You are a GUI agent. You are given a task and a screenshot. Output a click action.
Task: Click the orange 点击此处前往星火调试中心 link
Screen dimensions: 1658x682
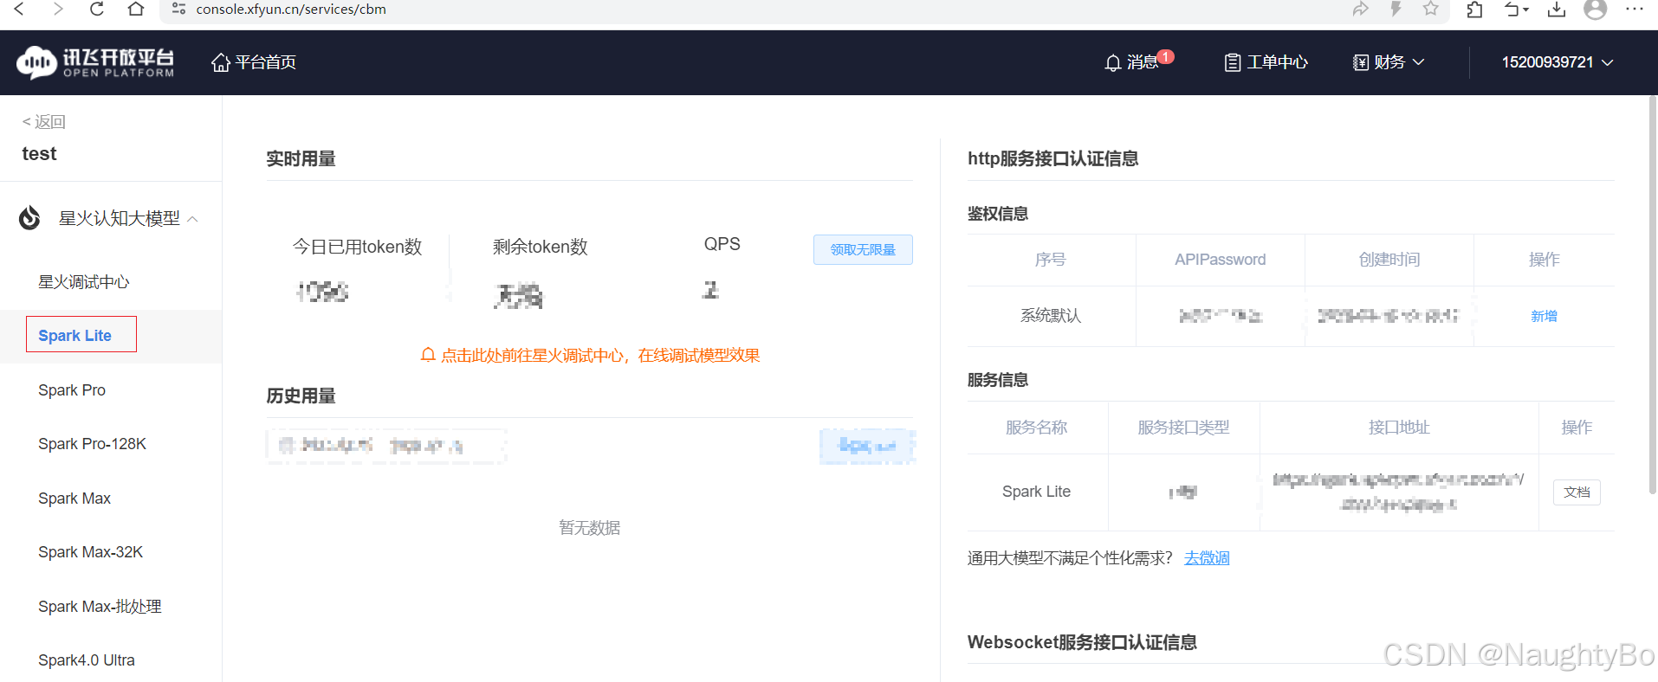(x=600, y=356)
